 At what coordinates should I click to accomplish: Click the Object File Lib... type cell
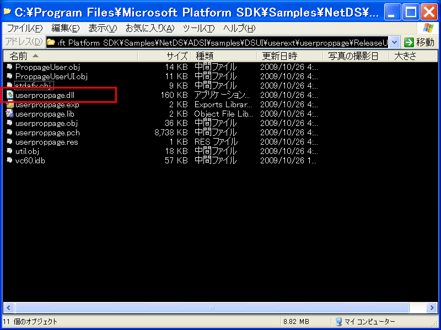[224, 114]
